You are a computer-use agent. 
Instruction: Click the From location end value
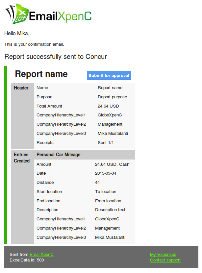coord(108,201)
